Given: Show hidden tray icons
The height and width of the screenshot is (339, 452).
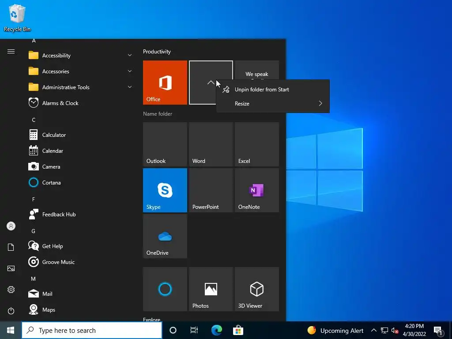Looking at the screenshot, I should click(373, 330).
